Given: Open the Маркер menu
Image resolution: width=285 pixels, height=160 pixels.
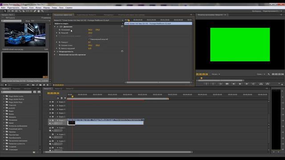Looking at the screenshot, I should pos(46,8).
